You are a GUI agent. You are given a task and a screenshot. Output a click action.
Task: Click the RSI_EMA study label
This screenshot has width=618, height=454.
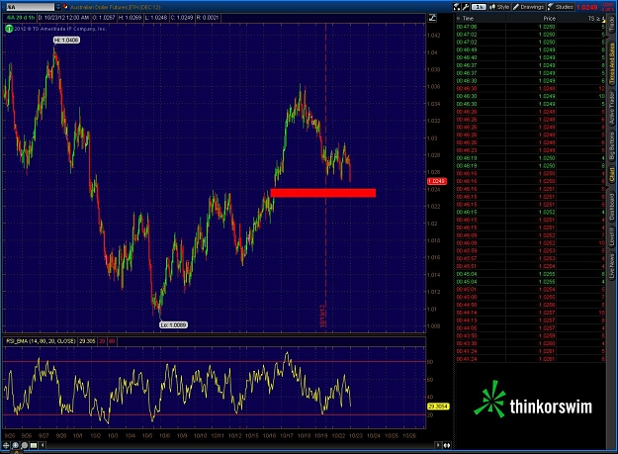[x=41, y=341]
